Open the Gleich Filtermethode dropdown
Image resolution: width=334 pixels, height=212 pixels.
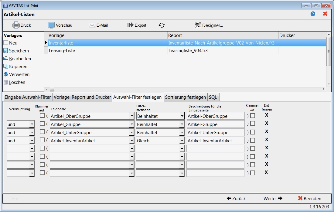pyautogui.click(x=182, y=141)
